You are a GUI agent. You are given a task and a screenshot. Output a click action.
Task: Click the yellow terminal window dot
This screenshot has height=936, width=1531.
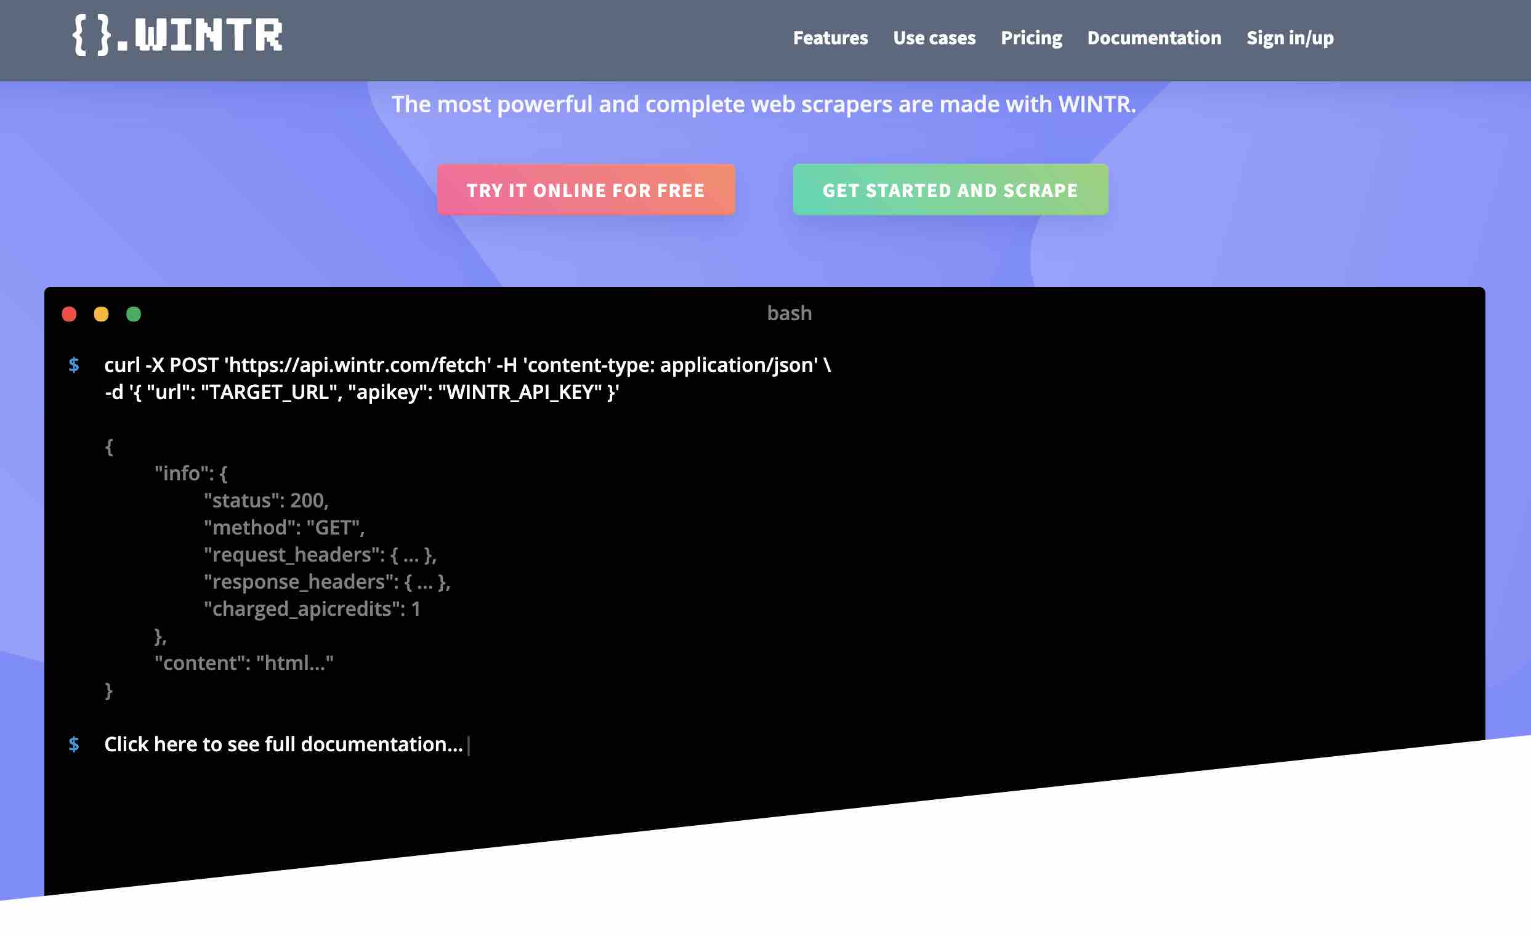click(x=101, y=313)
